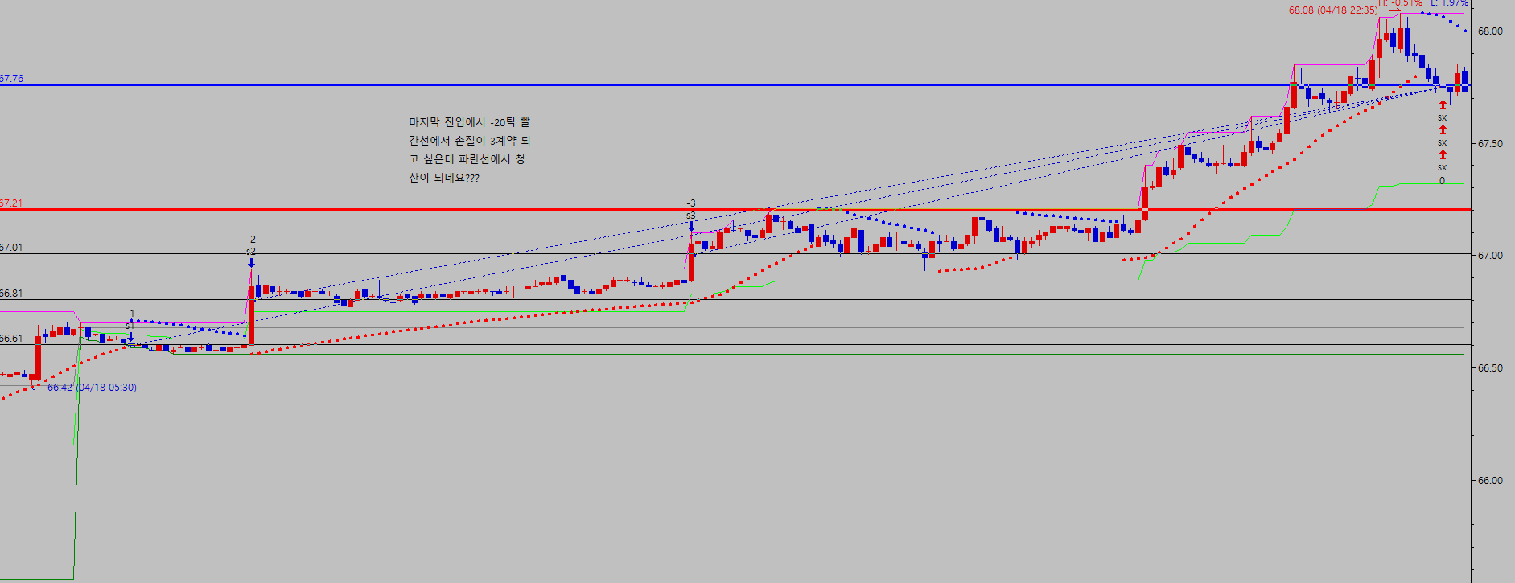Viewport: 1515px width, 583px height.
Task: Click the Korean text annotation on the chart
Action: pos(469,150)
